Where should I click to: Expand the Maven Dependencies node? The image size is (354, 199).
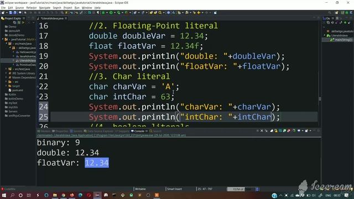point(6,77)
